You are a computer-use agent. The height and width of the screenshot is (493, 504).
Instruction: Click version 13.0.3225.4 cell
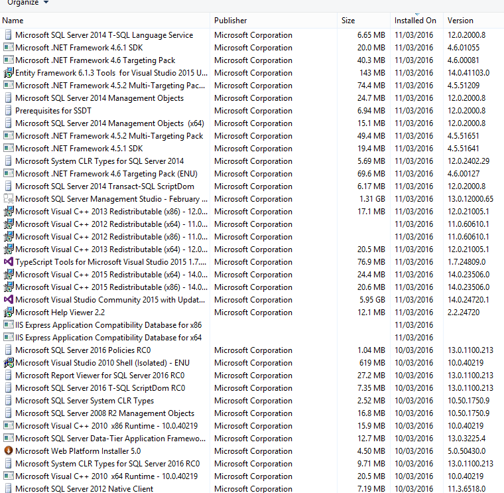pos(467,439)
